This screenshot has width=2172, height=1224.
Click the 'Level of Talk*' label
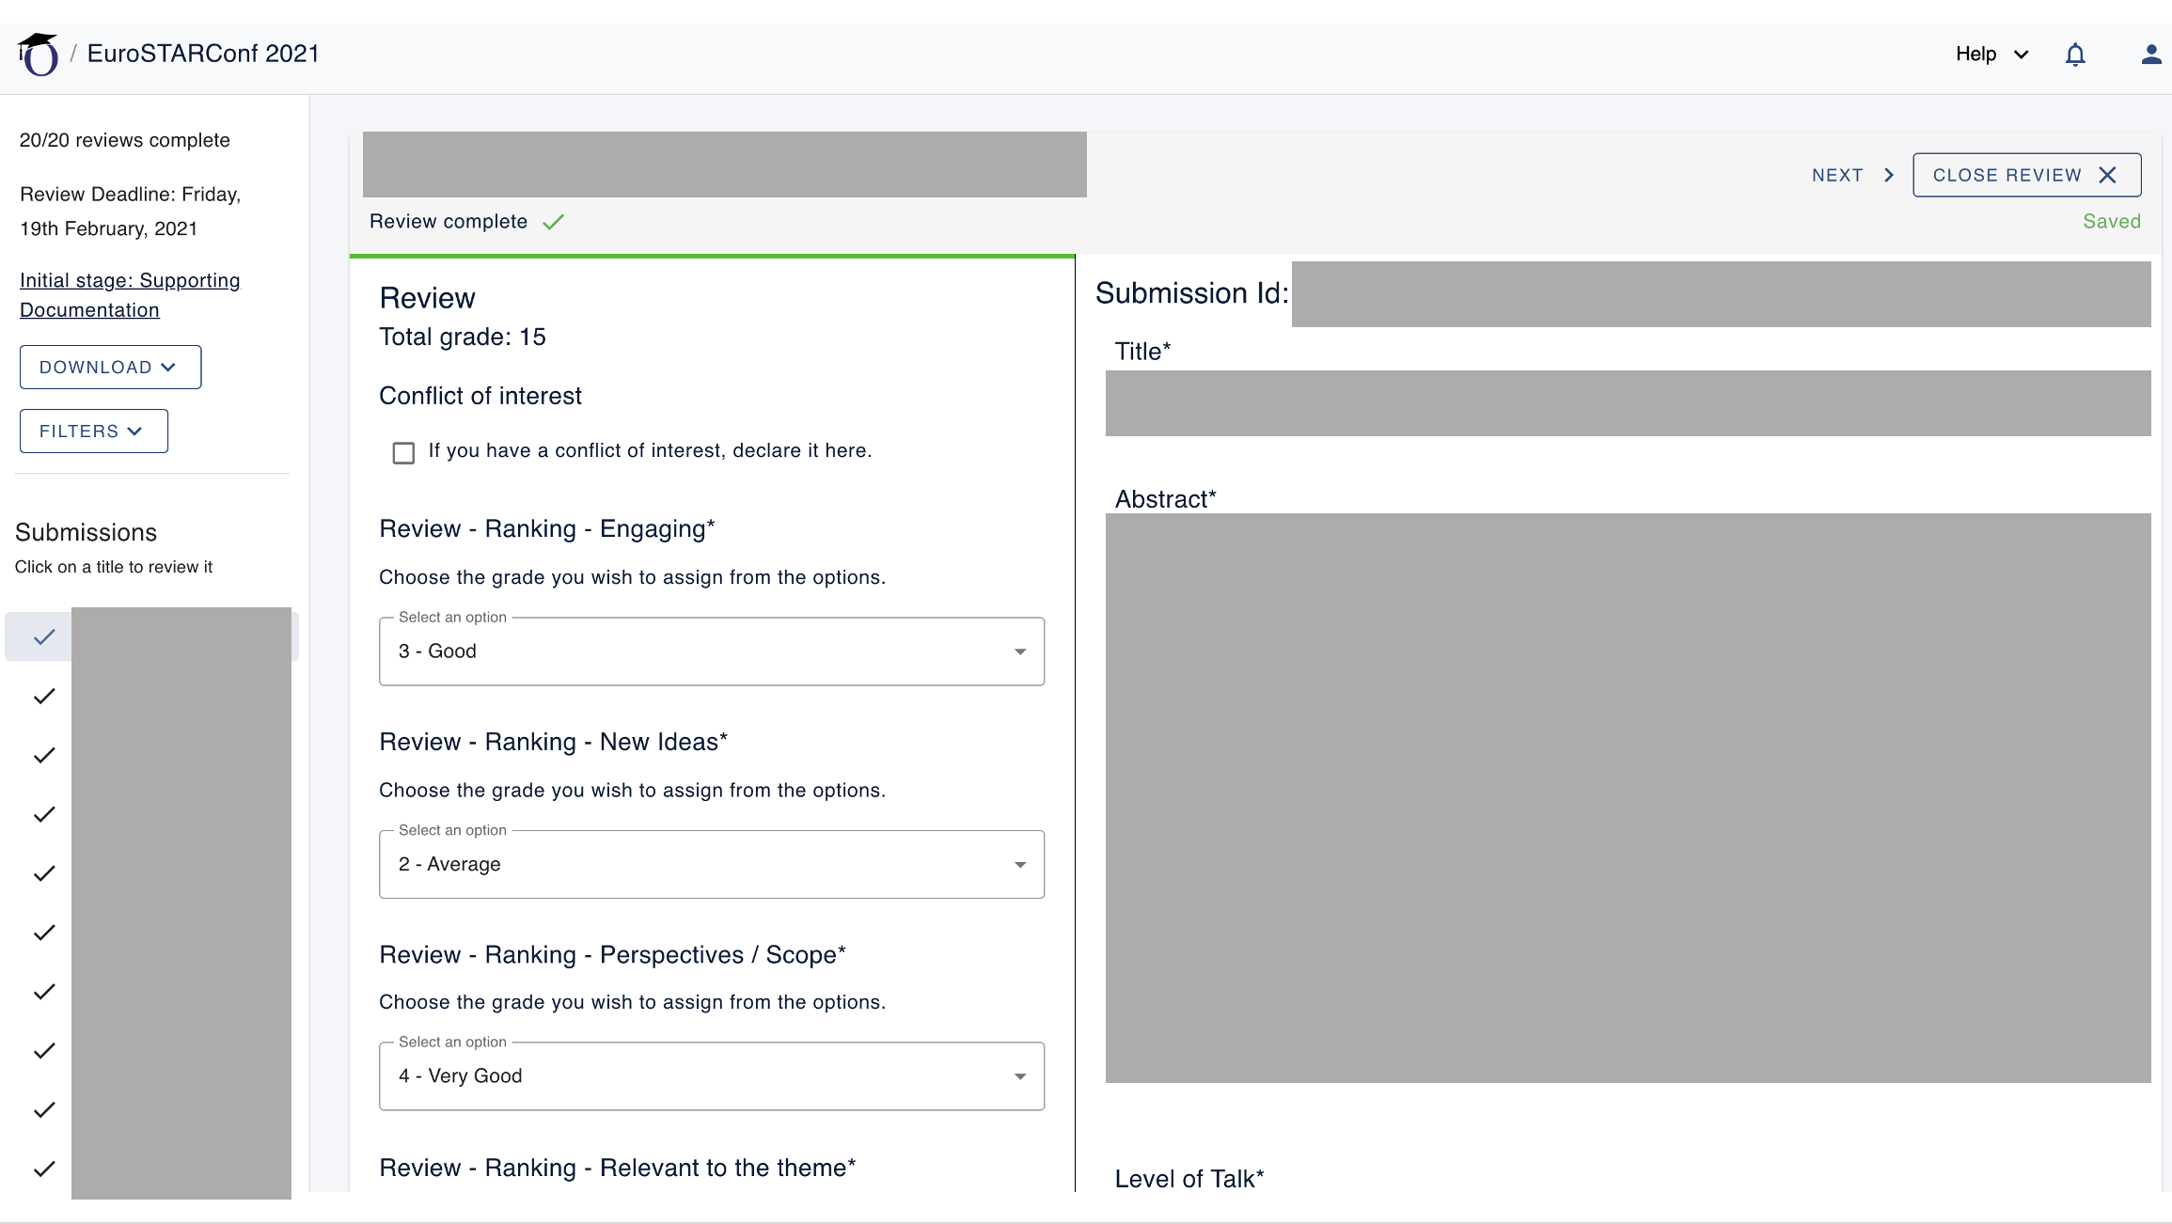tap(1189, 1179)
